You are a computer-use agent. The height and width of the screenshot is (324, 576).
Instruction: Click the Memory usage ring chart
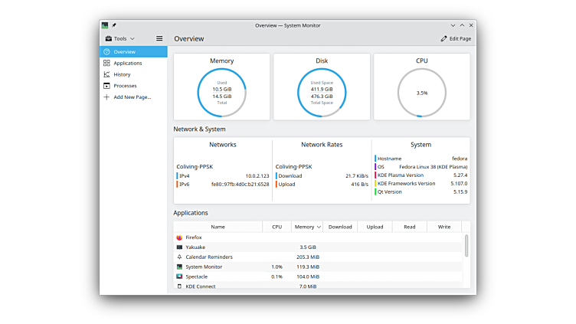(x=221, y=93)
